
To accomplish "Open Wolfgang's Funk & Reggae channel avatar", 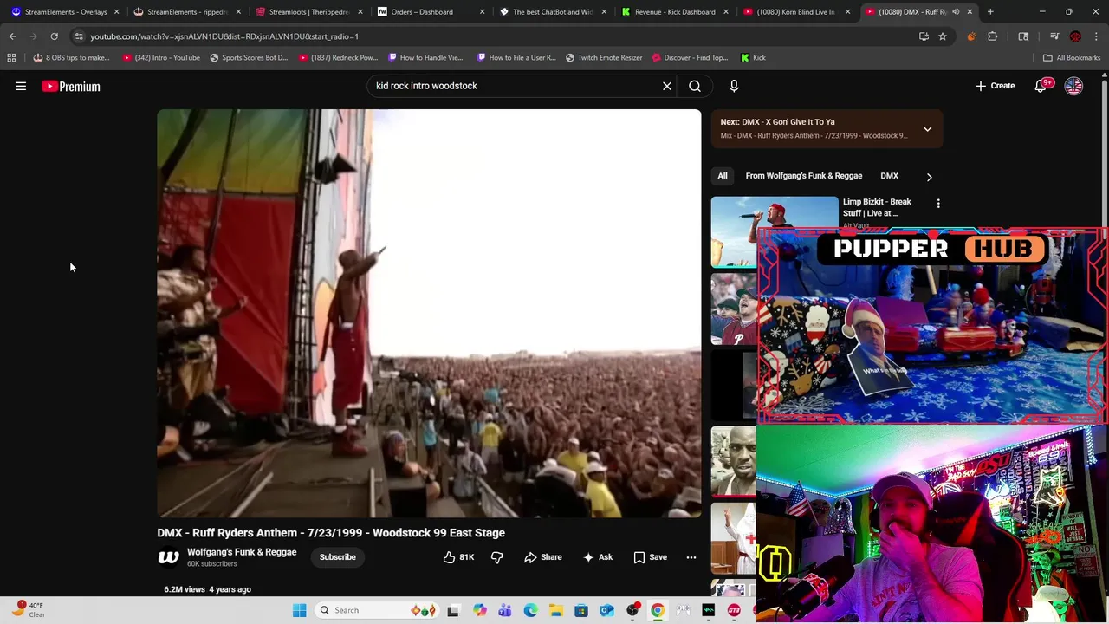I will click(168, 557).
